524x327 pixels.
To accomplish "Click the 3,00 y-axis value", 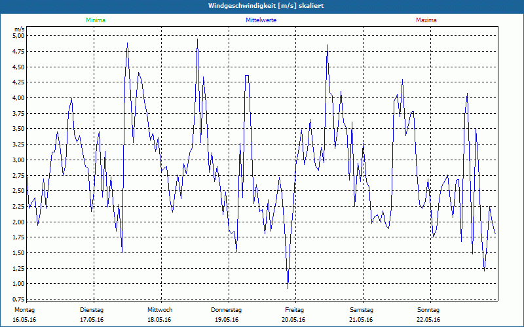I will point(19,160).
